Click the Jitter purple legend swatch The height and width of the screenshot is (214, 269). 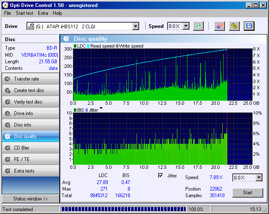point(87,110)
